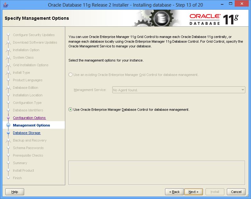Click Prerequisite Checks step

click(28, 155)
